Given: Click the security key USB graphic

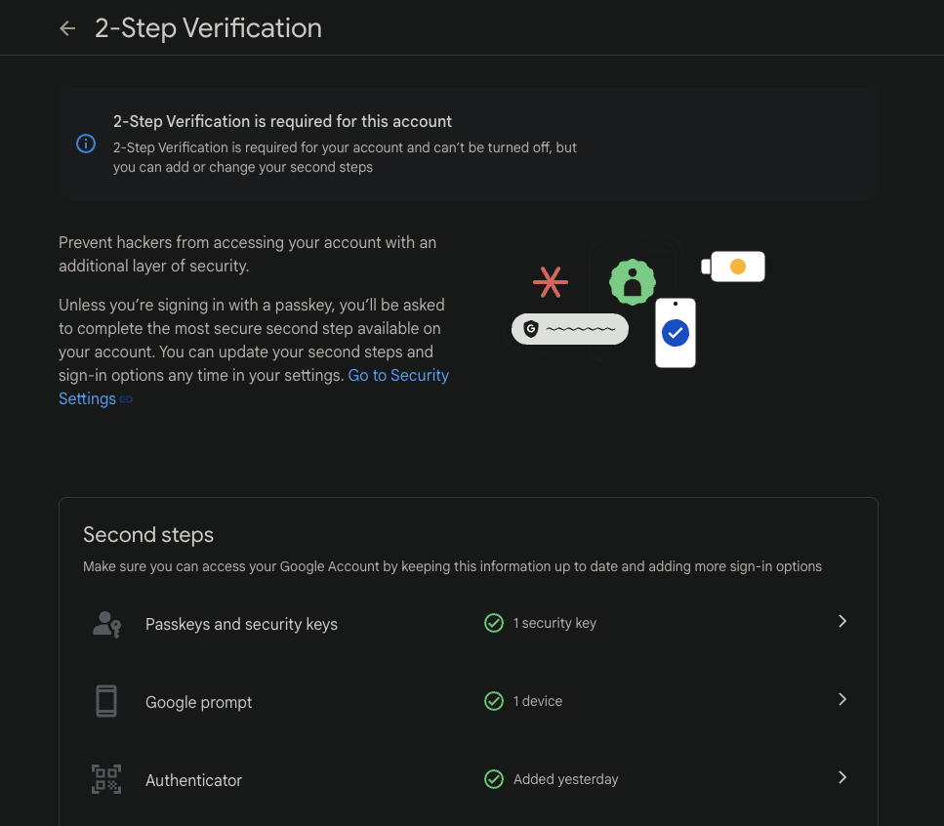Looking at the screenshot, I should (x=733, y=267).
